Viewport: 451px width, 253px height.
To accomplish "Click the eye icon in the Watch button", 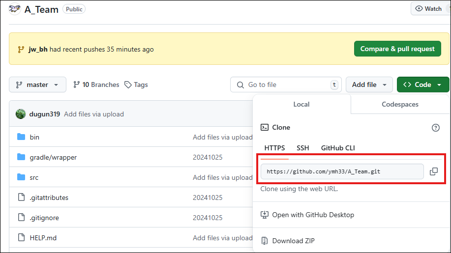I will pos(419,9).
